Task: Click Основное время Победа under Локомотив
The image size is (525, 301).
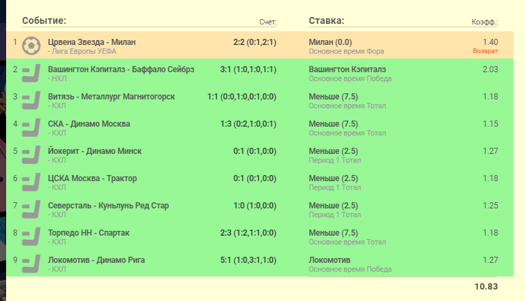Action: click(350, 269)
